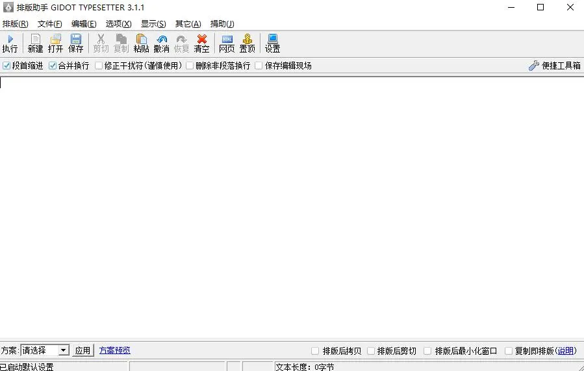Screen dimensions: 584x371
Task: Enable 修正干扰符(谨慎使用) checkbox
Action: click(x=99, y=66)
